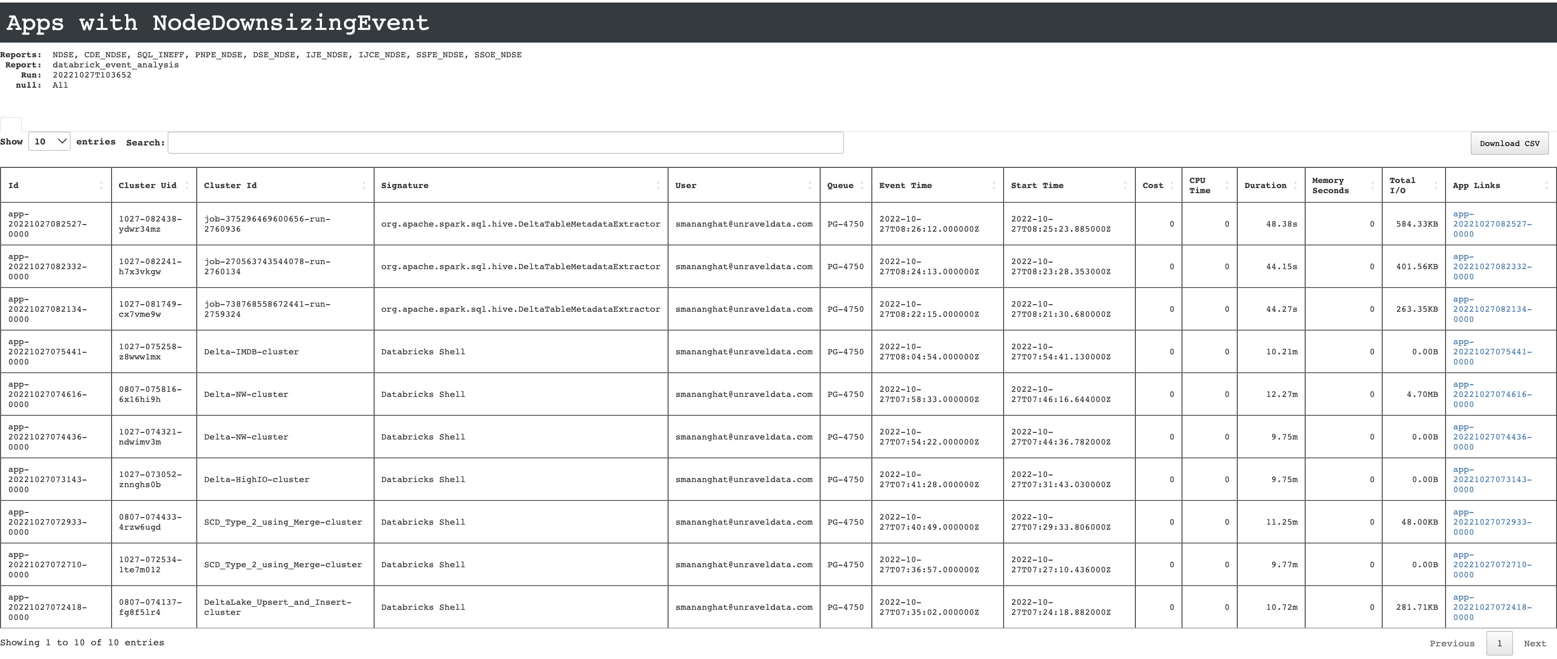Select DeltaLake_Upsert_and_Insert-cluster cell

click(x=285, y=607)
